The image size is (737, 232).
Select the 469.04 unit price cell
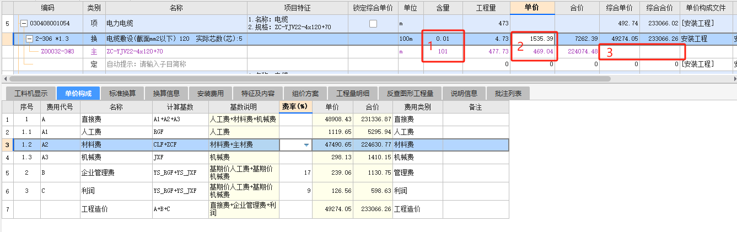pos(532,51)
